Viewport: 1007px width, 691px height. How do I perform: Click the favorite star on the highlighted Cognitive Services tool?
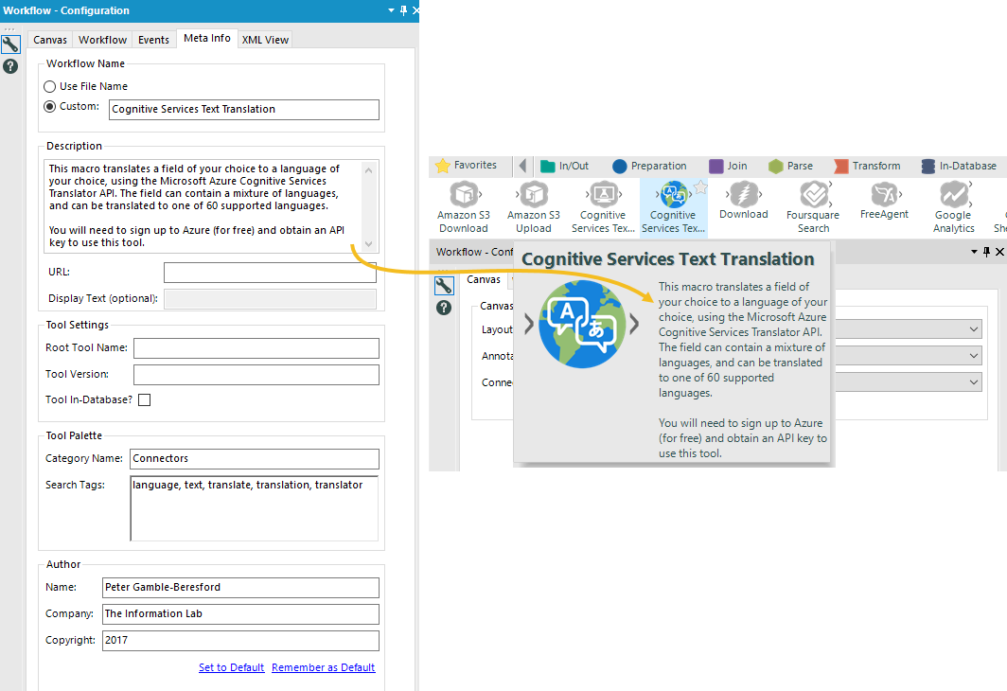700,187
